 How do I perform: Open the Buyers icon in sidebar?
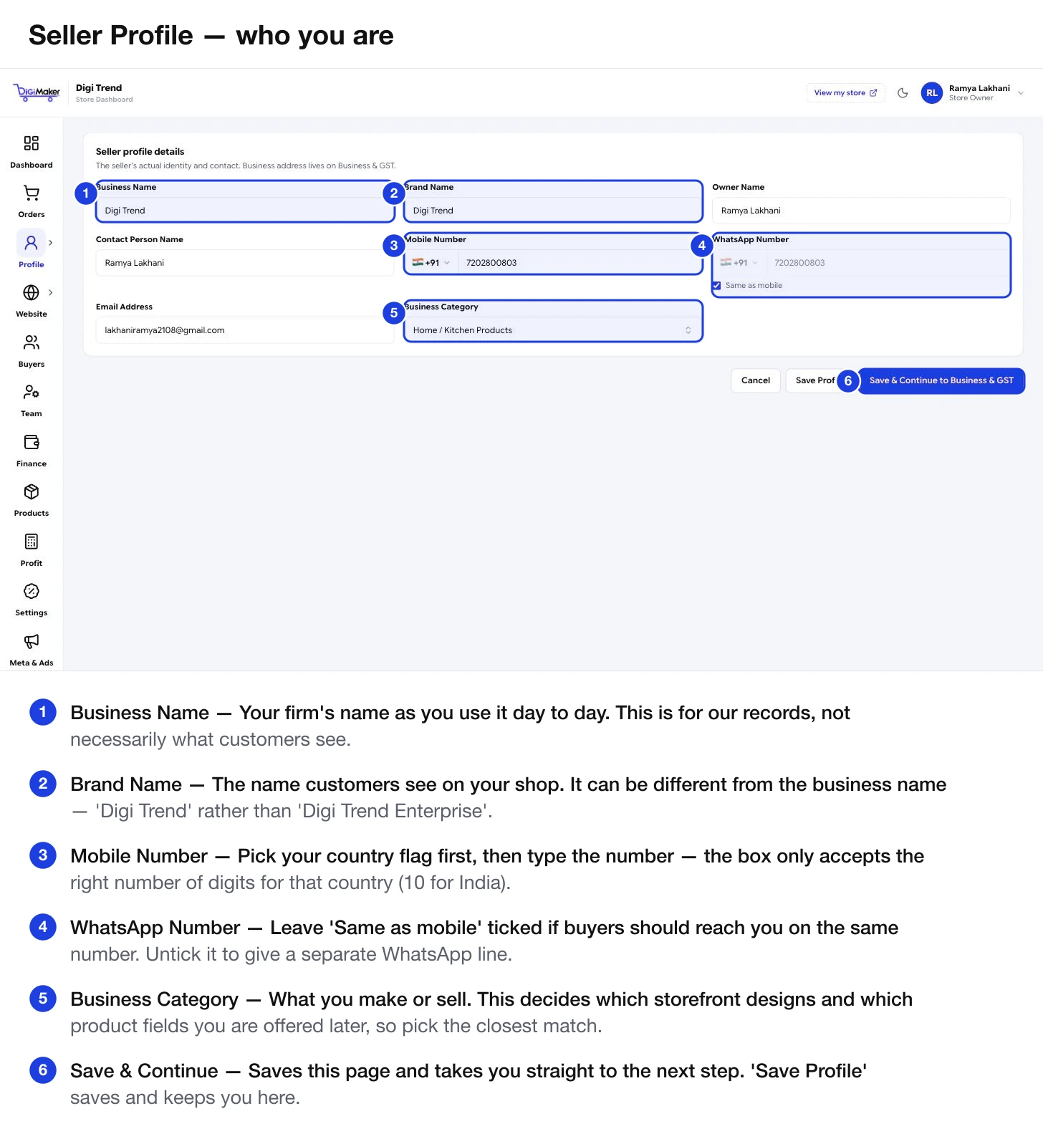[31, 342]
